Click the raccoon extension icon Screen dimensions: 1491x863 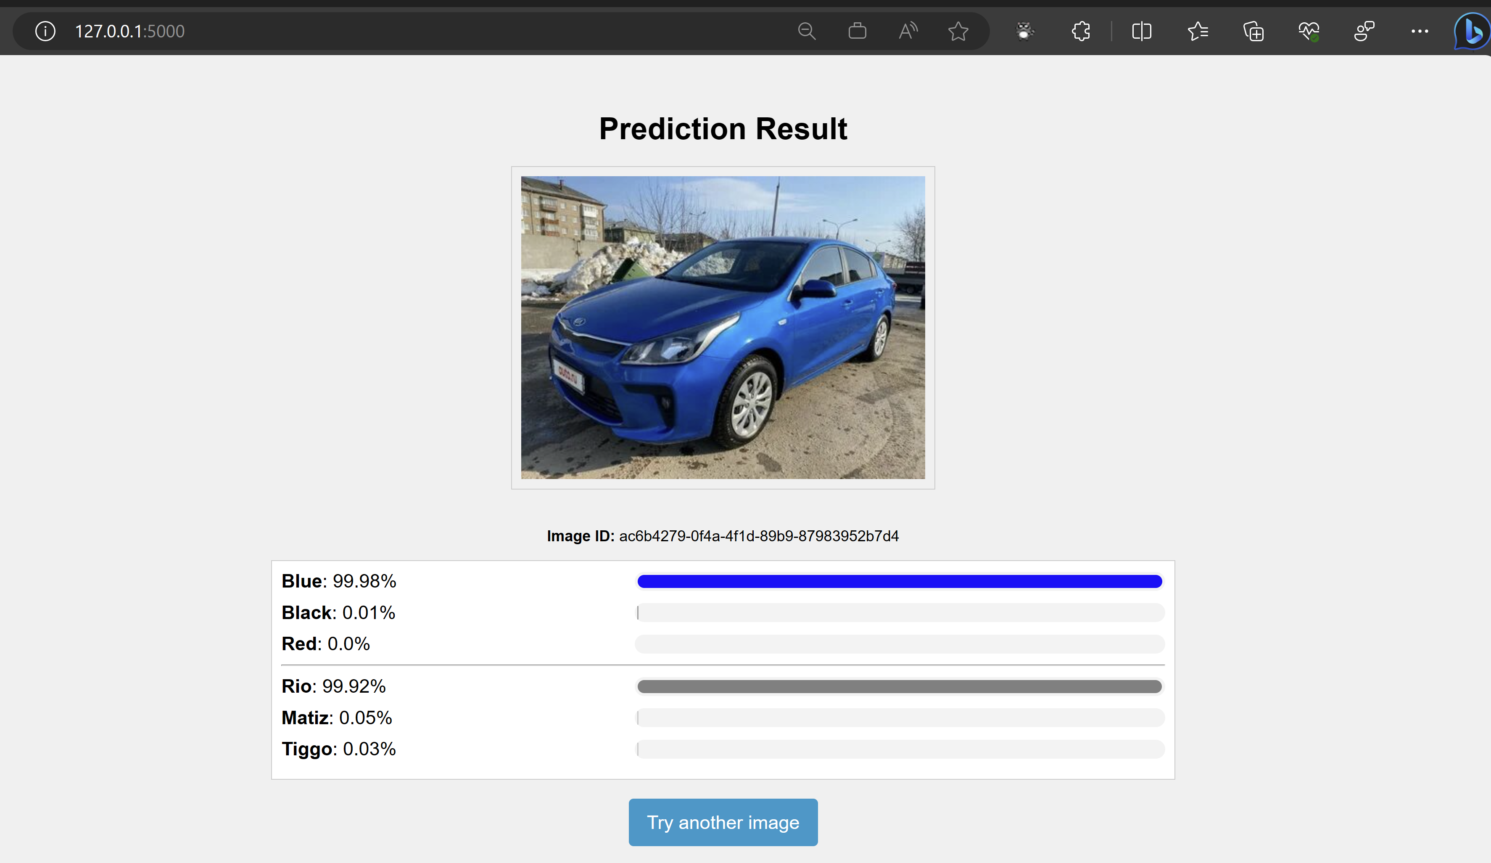coord(1025,31)
